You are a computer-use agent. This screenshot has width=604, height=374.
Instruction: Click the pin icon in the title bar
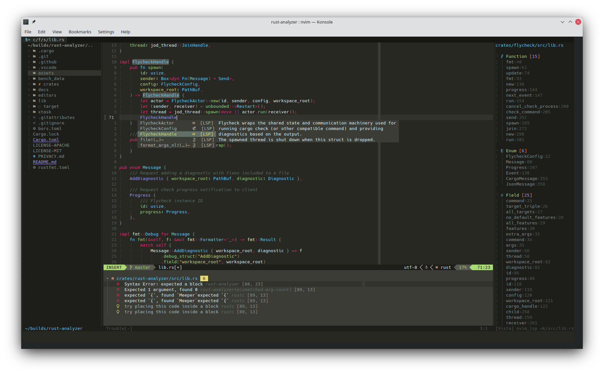click(34, 22)
